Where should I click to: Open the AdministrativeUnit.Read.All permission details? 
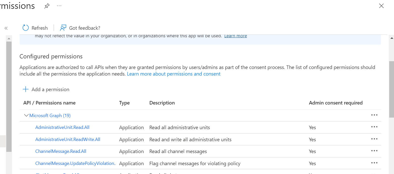click(62, 127)
